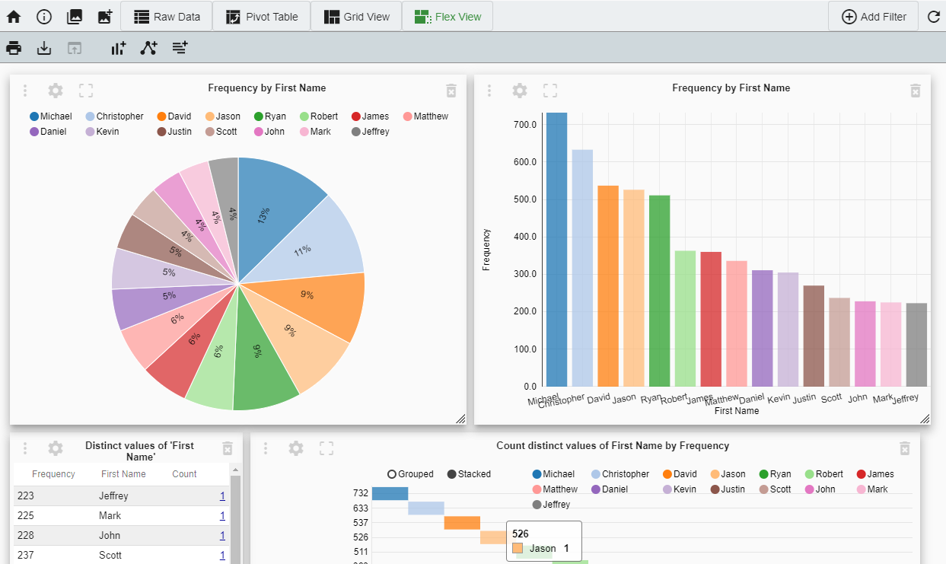Image resolution: width=946 pixels, height=564 pixels.
Task: Click the add image icon
Action: coord(105,16)
